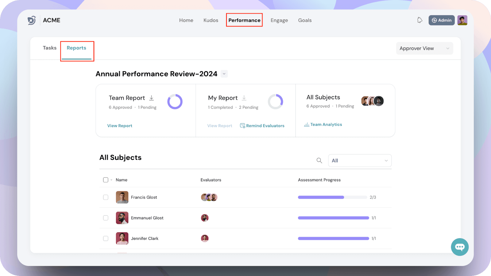
Task: Click the Team Report card title
Action: (127, 98)
